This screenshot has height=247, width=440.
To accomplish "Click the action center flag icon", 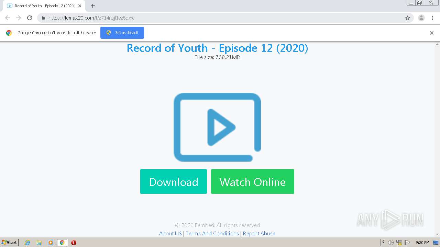I will tap(407, 243).
